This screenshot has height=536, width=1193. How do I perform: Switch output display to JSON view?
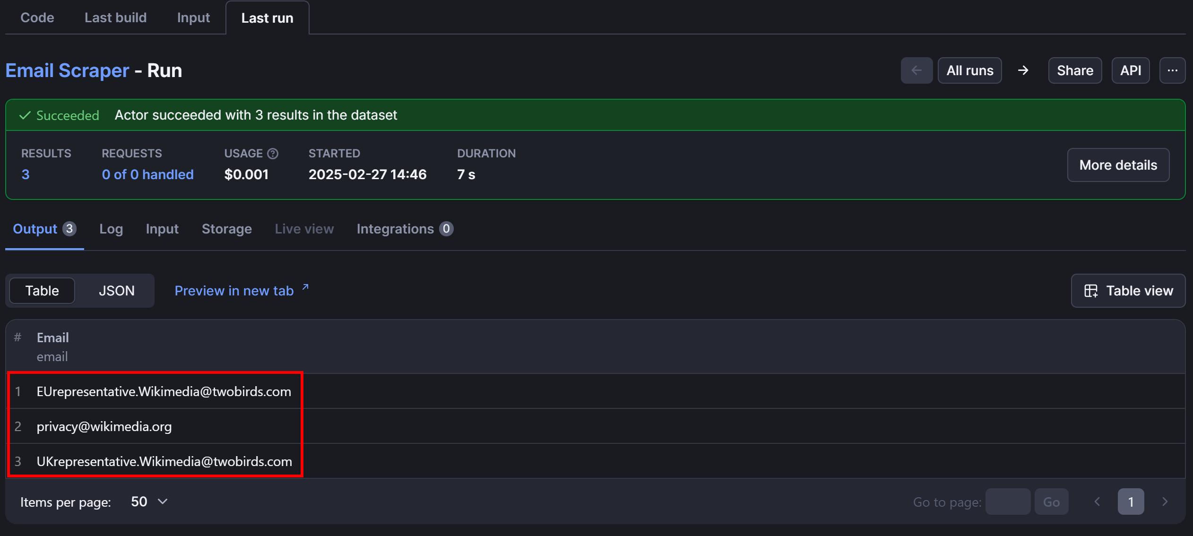point(117,290)
